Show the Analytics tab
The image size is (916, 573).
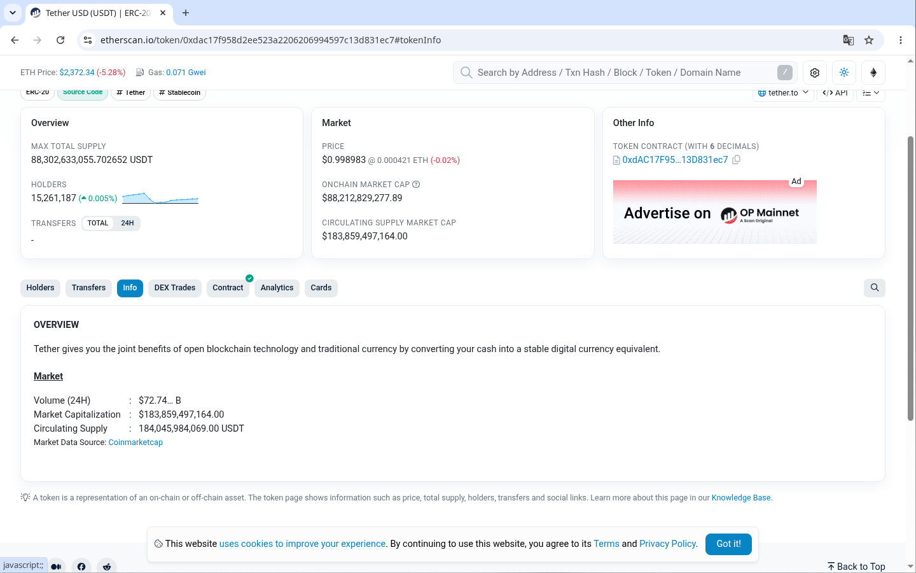point(277,288)
